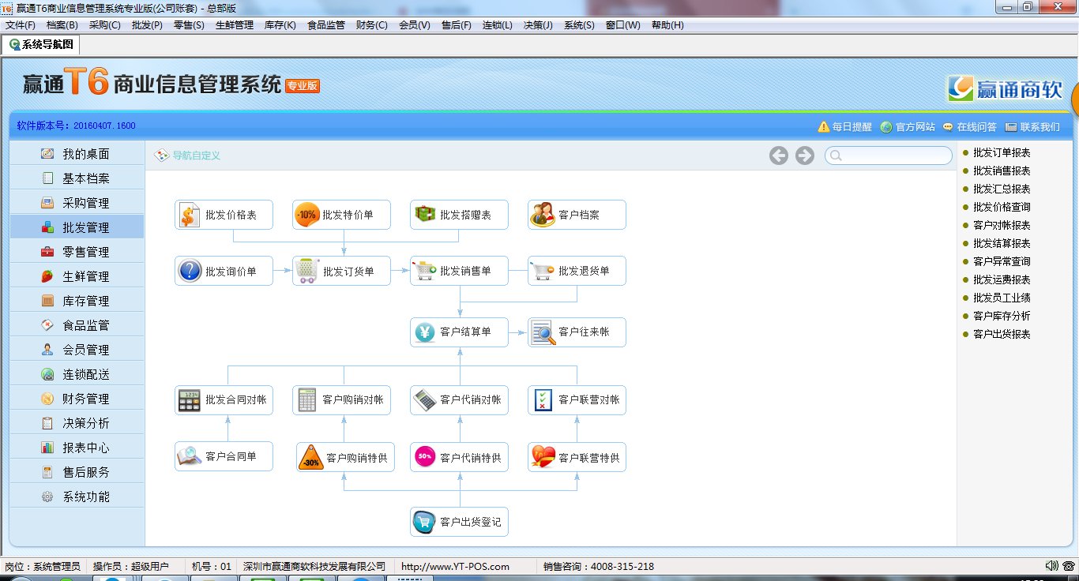Open 客户购销对帐 node
1079x581 pixels.
coord(341,399)
